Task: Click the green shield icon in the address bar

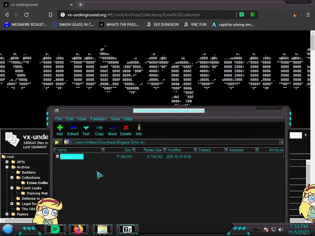Action: [x=253, y=15]
